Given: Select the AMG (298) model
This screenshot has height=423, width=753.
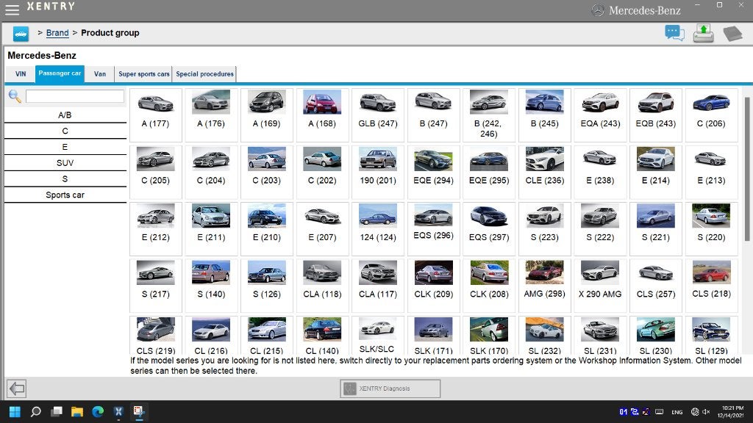Looking at the screenshot, I should click(545, 286).
